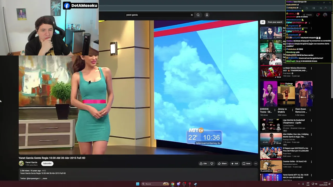
Task: Open the Yanet Garcia channel name link
Action: point(31,162)
